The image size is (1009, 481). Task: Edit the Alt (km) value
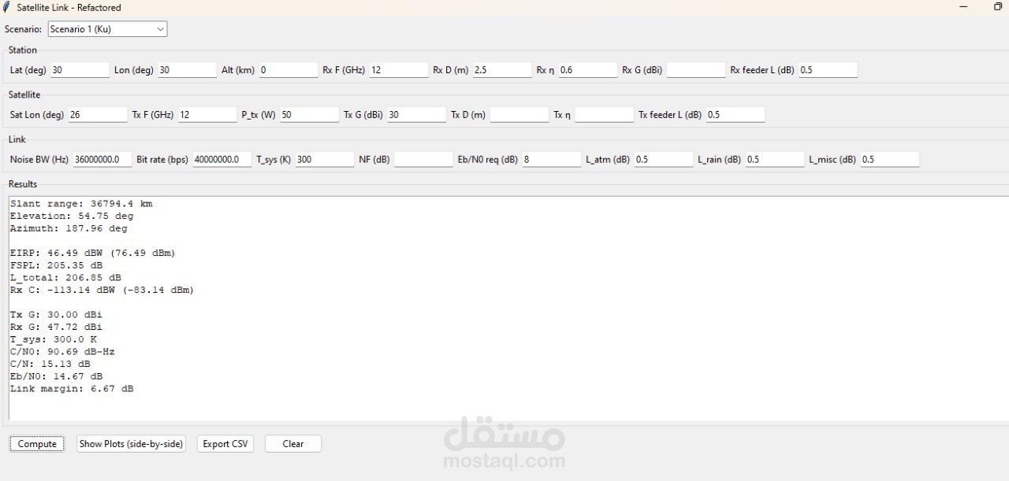(x=288, y=70)
